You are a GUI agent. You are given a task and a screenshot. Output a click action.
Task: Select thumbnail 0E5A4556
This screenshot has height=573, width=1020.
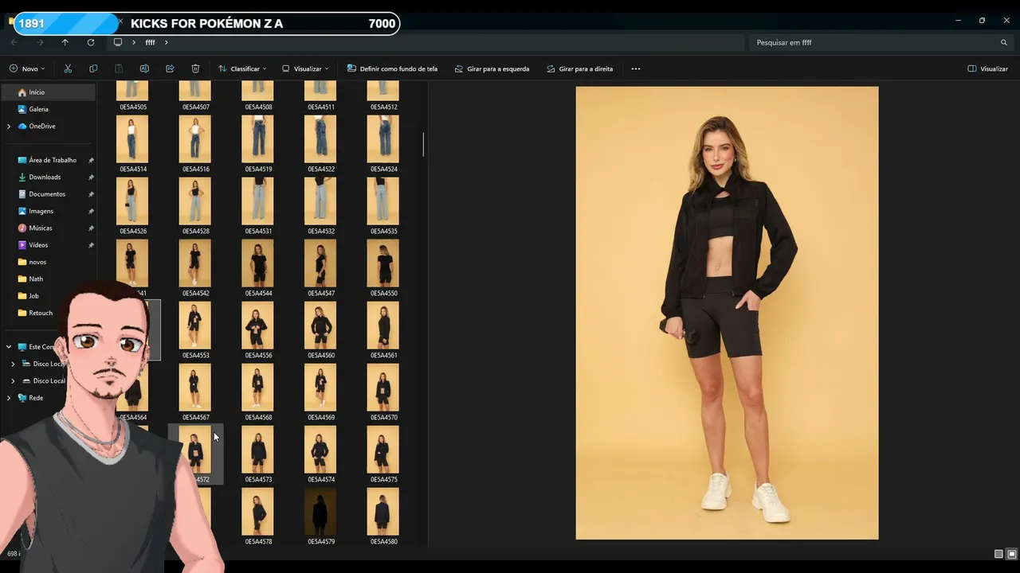[257, 325]
